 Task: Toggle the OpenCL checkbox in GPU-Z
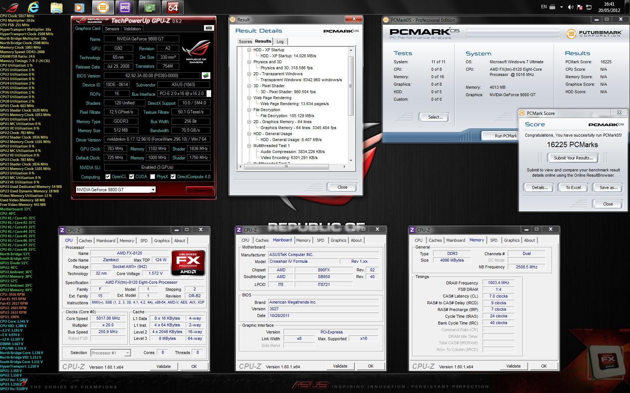(108, 177)
